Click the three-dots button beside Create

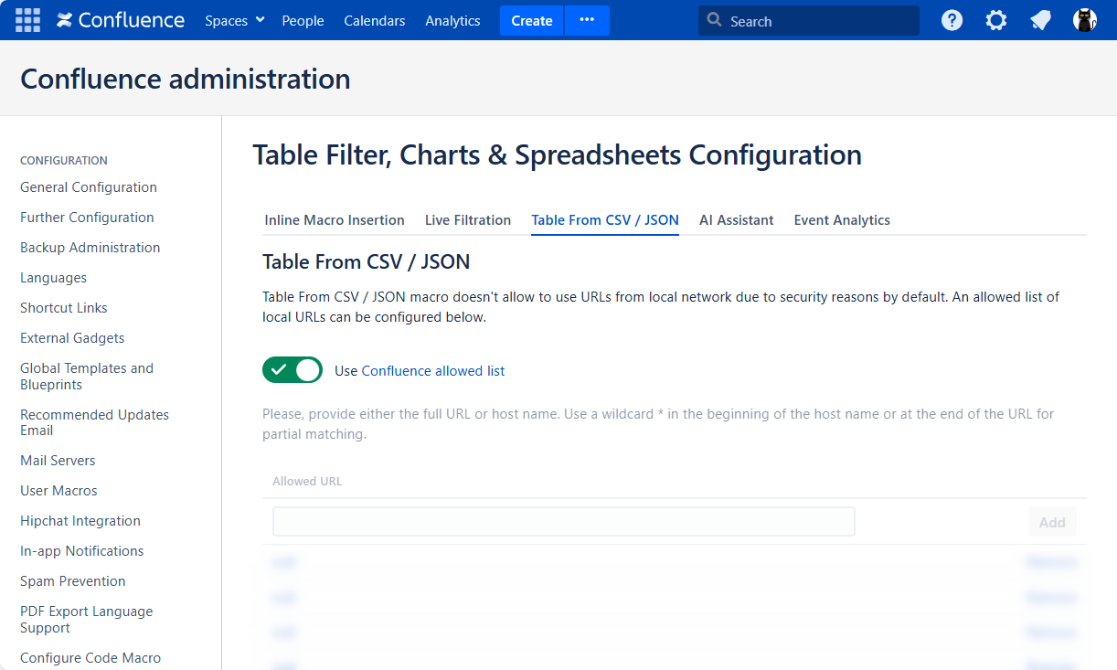pyautogui.click(x=587, y=20)
